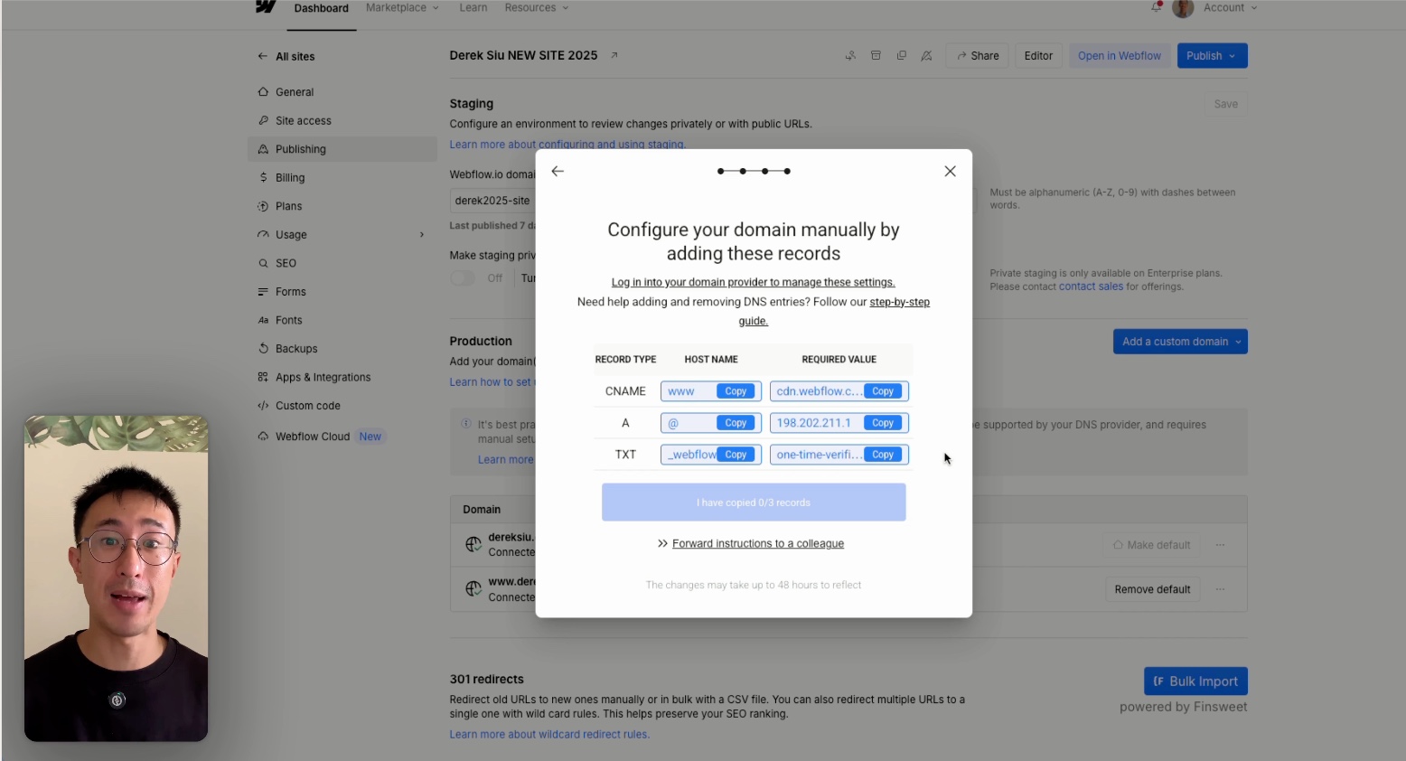The height and width of the screenshot is (761, 1406).
Task: Click the Share button
Action: [x=978, y=56]
